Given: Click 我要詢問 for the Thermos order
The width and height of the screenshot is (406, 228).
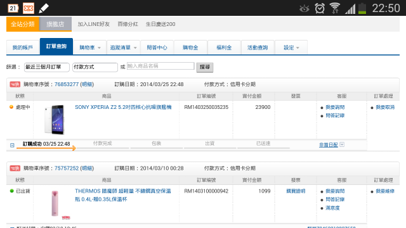Looking at the screenshot, I should point(335,191).
